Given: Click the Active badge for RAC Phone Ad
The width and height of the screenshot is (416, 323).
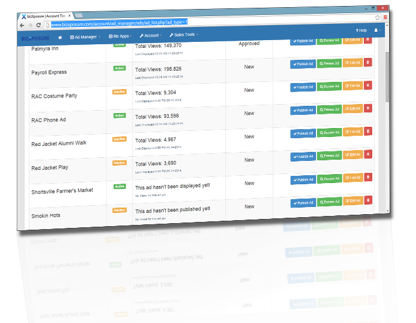Looking at the screenshot, I should (120, 115).
